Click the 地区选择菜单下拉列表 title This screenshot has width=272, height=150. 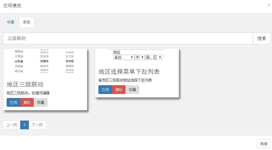tap(129, 72)
